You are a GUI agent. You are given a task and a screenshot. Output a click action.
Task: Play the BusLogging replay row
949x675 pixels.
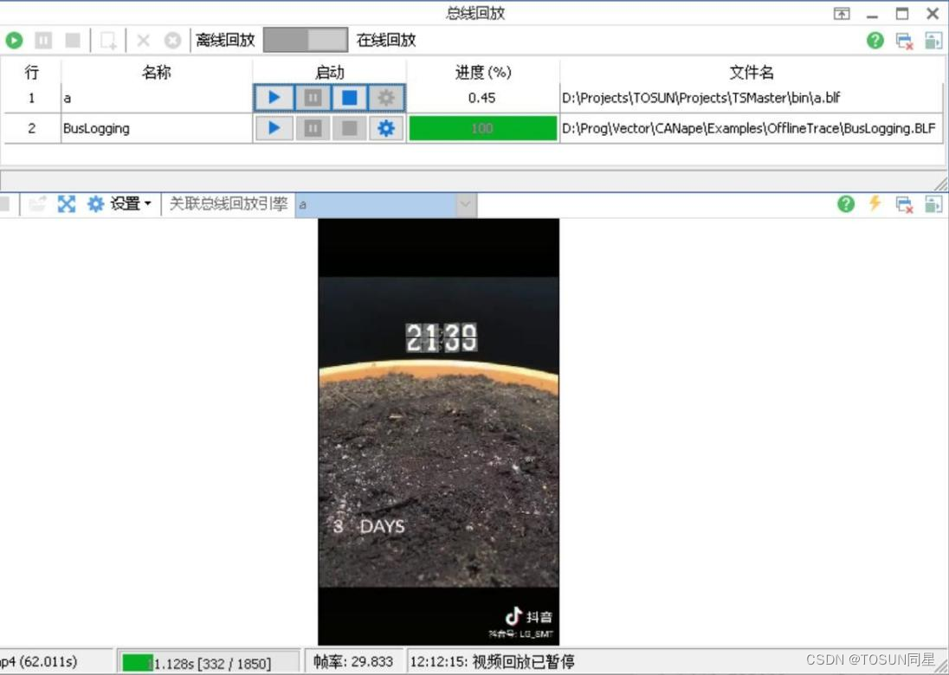coord(274,127)
